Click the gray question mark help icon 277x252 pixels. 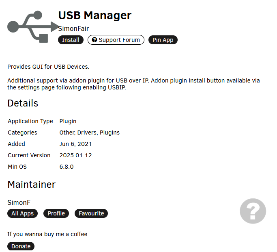pos(253,211)
